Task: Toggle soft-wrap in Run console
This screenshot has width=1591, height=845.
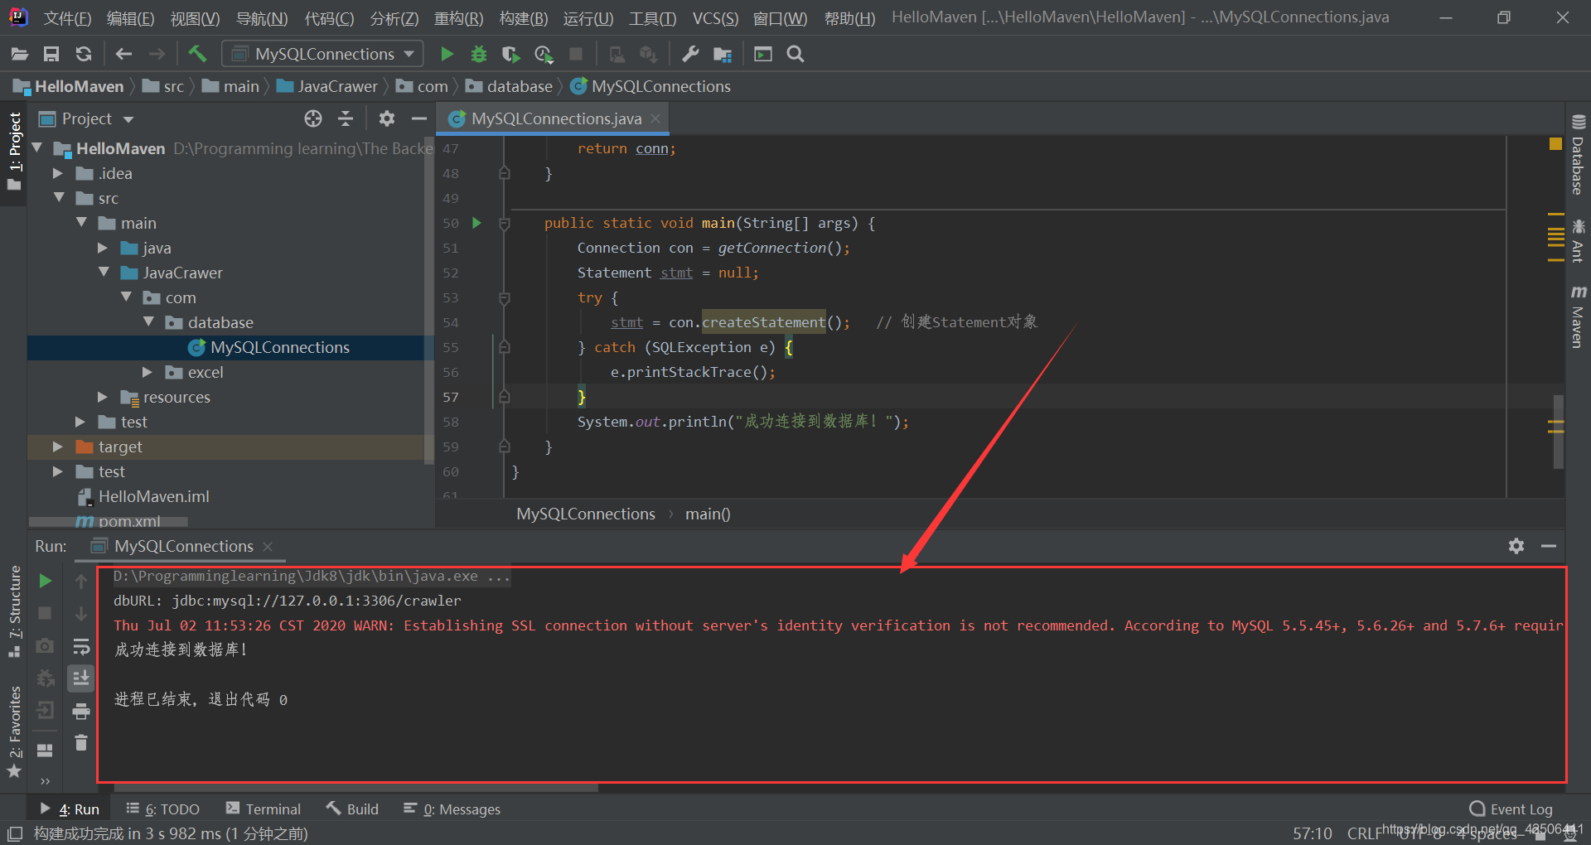Action: tap(81, 646)
